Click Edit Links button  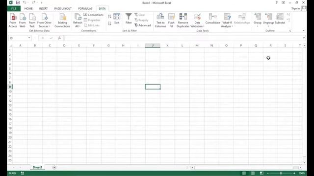92,25
